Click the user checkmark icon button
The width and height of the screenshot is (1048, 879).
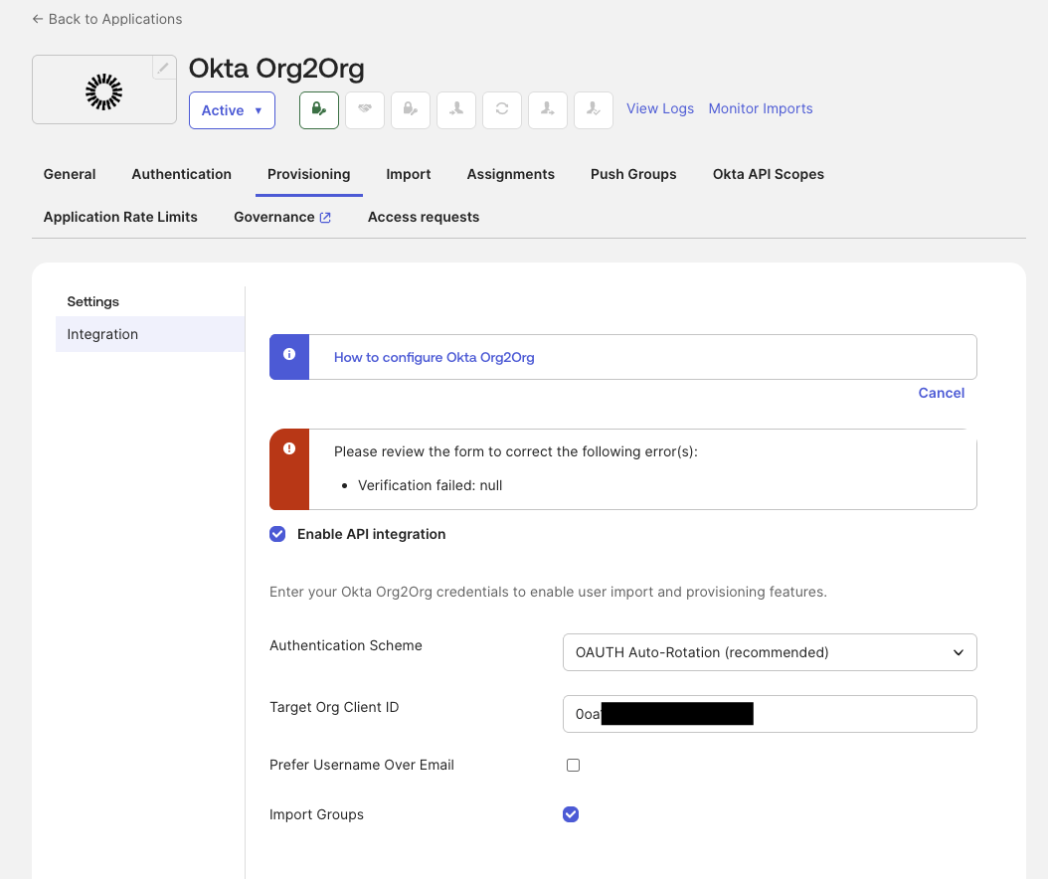click(594, 110)
